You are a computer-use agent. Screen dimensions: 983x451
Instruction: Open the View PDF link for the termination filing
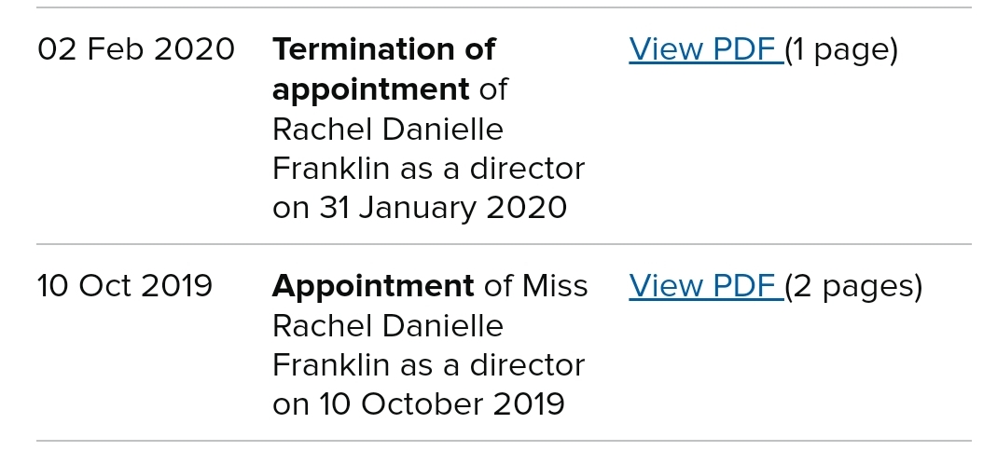pyautogui.click(x=706, y=49)
